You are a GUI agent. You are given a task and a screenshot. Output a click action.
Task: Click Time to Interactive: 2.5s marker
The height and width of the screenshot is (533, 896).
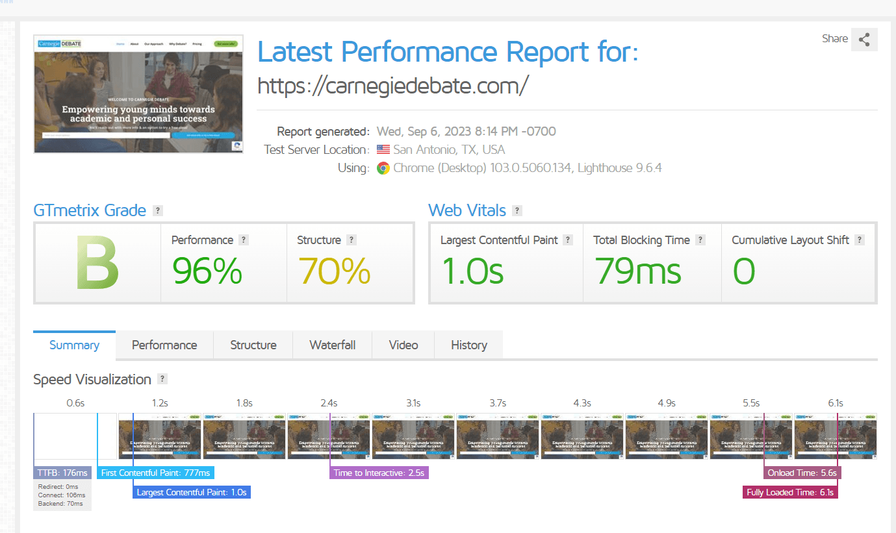click(379, 473)
